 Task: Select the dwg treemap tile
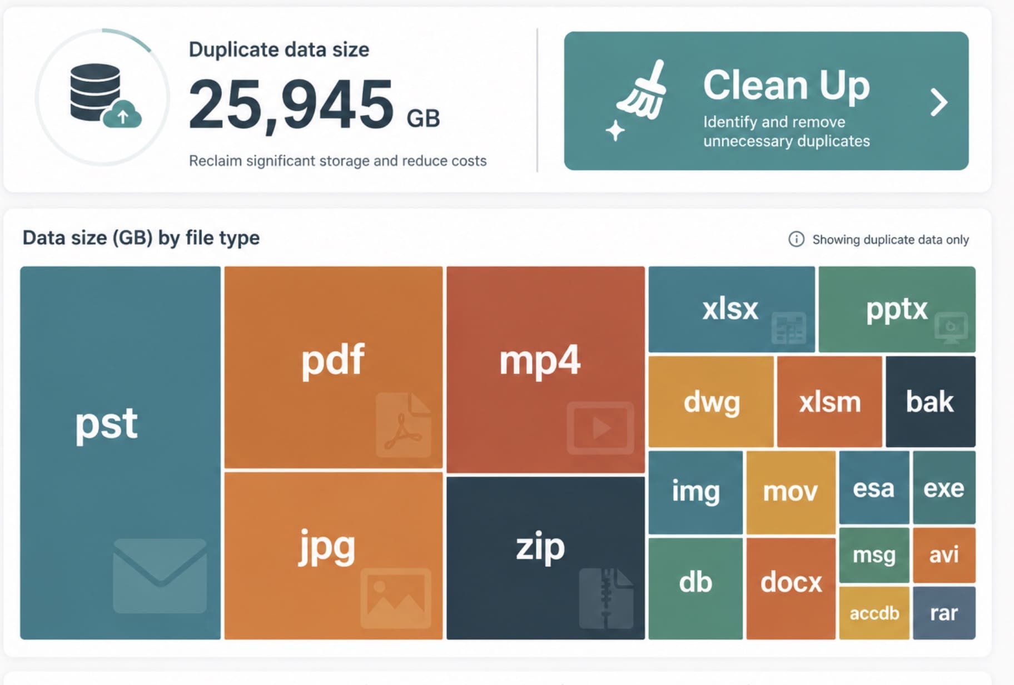point(711,401)
